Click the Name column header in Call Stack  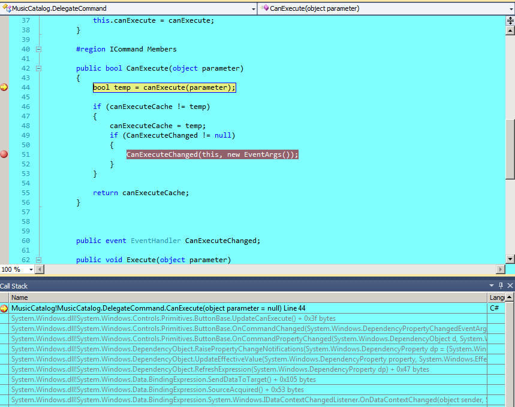pos(248,297)
